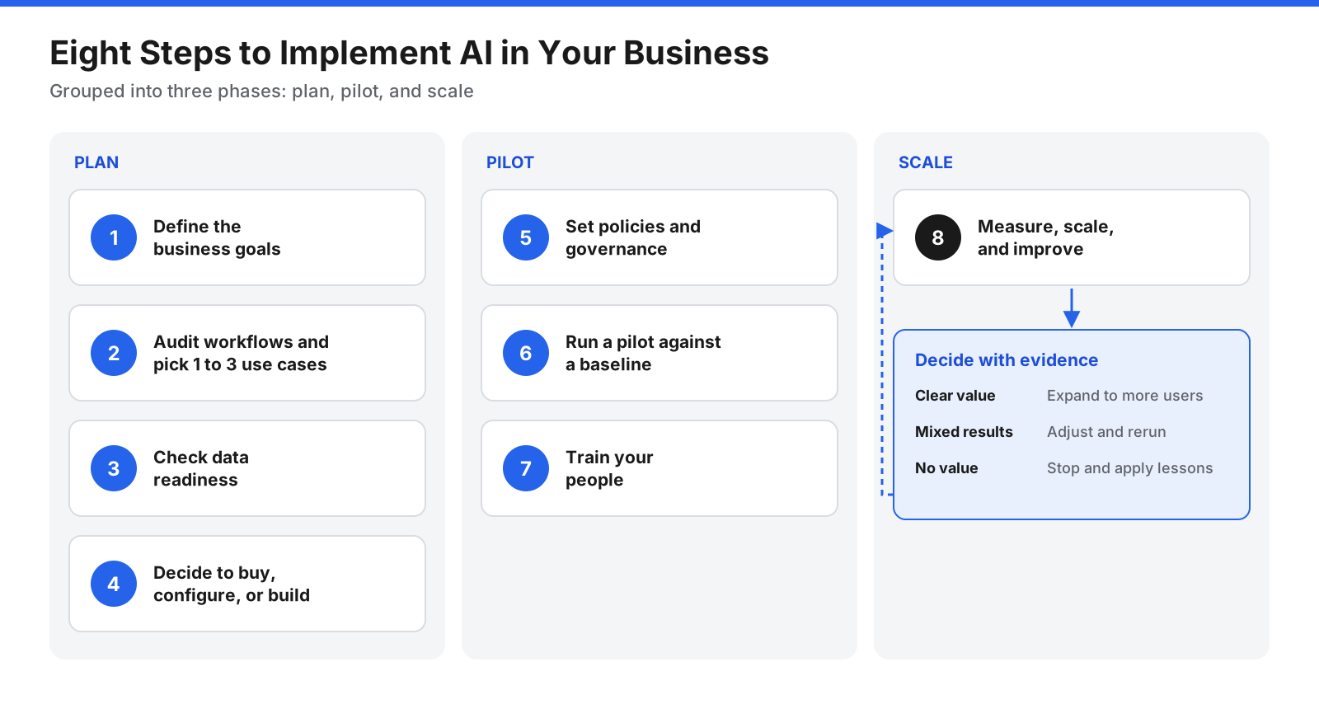Click the number 7 step circle
The height and width of the screenshot is (709, 1319).
526,468
